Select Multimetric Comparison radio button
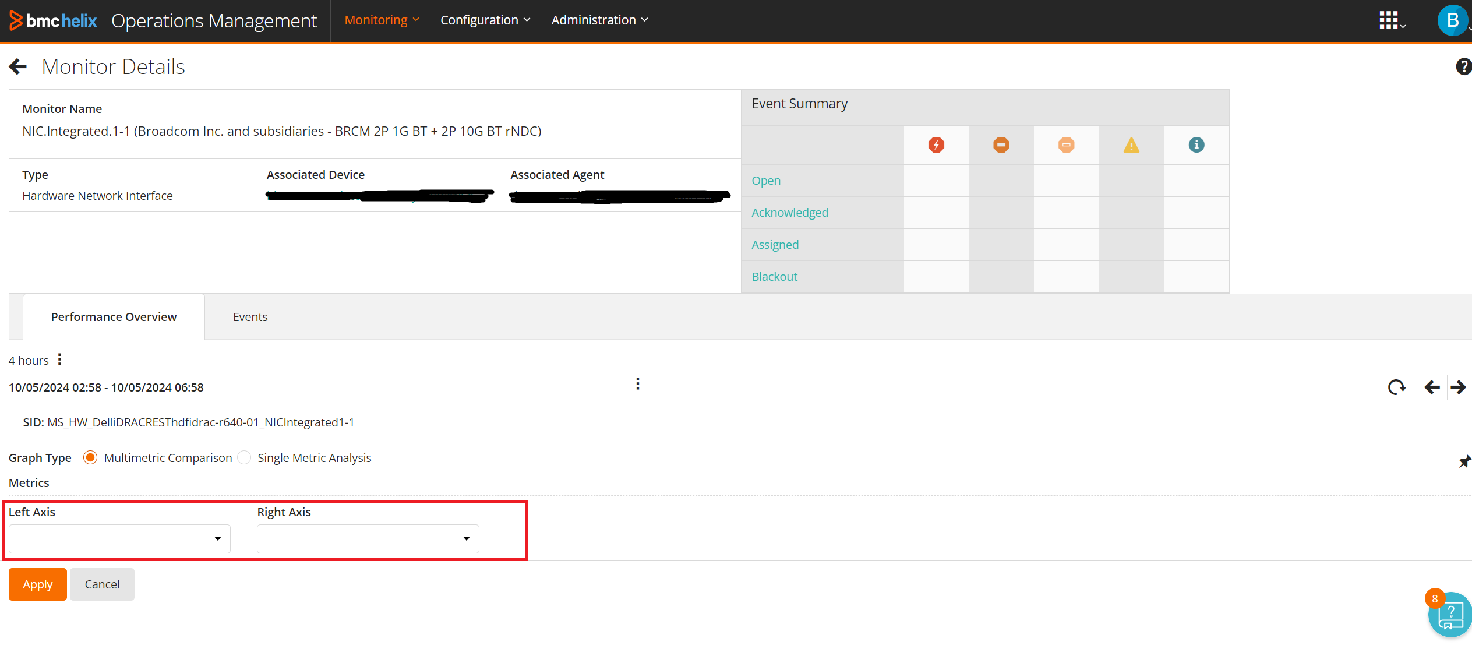 [90, 457]
